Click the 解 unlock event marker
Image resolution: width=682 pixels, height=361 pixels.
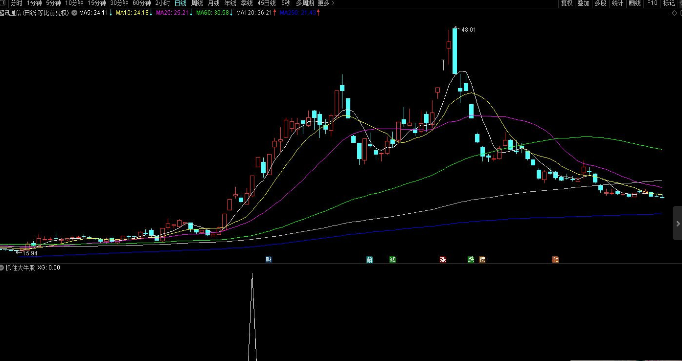tap(369, 260)
